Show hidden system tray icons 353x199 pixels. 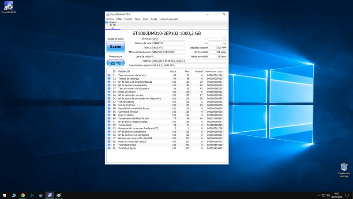(x=319, y=195)
